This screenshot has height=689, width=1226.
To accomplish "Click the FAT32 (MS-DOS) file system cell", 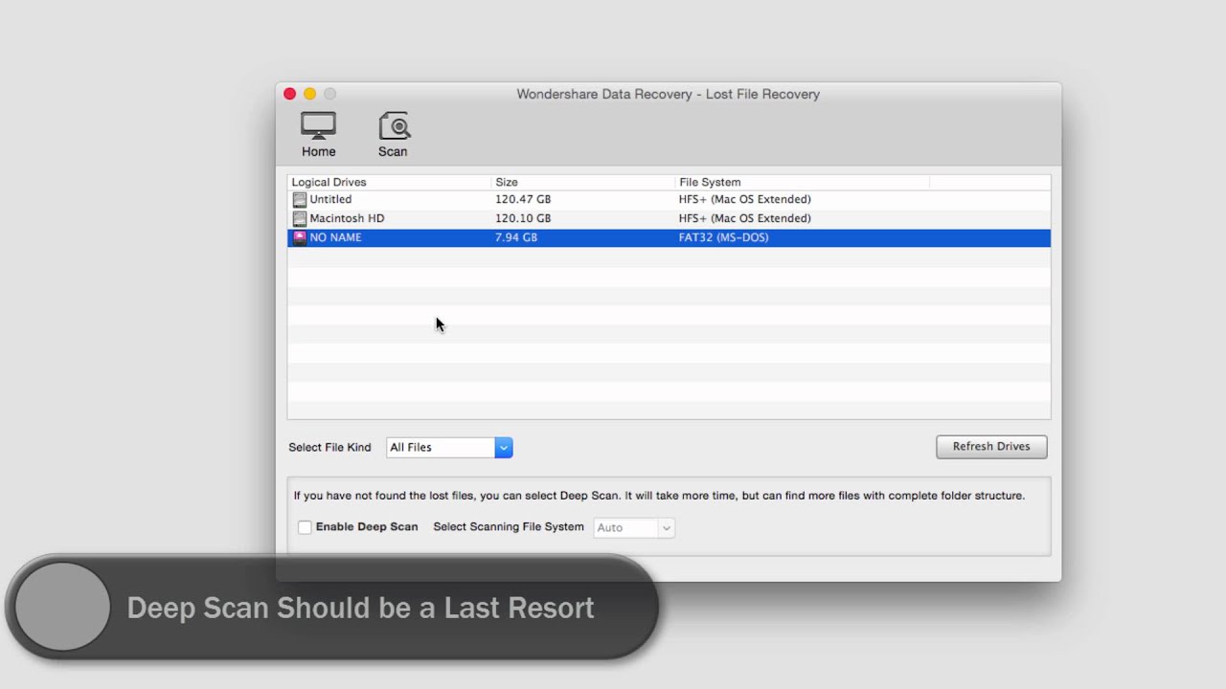I will 723,237.
